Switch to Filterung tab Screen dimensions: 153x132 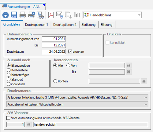[106, 25]
